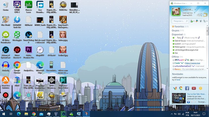Click the YouTube icon in Messenger's bottom bar
This screenshot has height=117, width=209.
click(194, 88)
